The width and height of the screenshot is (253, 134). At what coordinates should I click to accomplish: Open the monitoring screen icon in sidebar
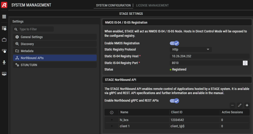pyautogui.click(x=4, y=74)
